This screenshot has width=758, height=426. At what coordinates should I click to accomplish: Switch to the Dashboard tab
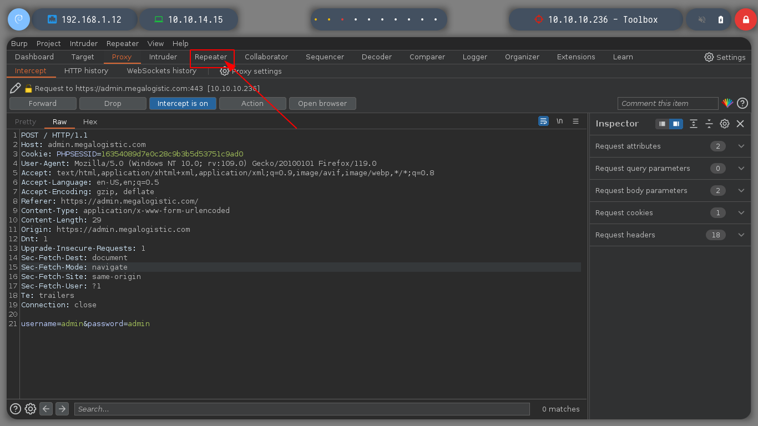[x=34, y=57]
